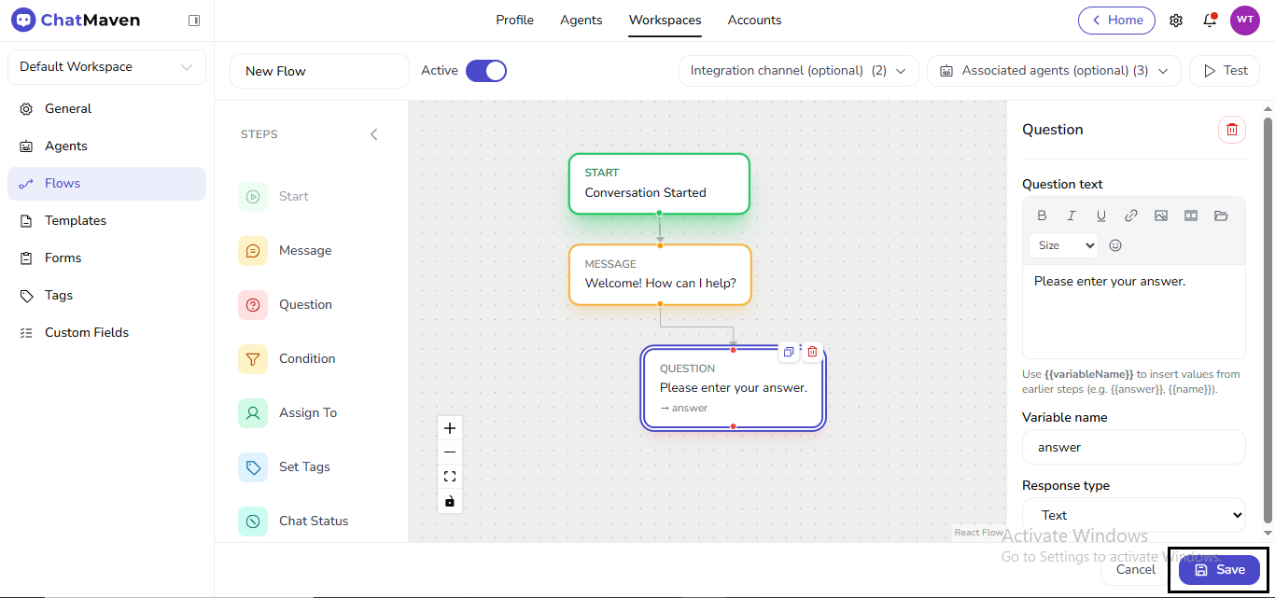Save the flow
This screenshot has width=1275, height=598.
(x=1219, y=569)
